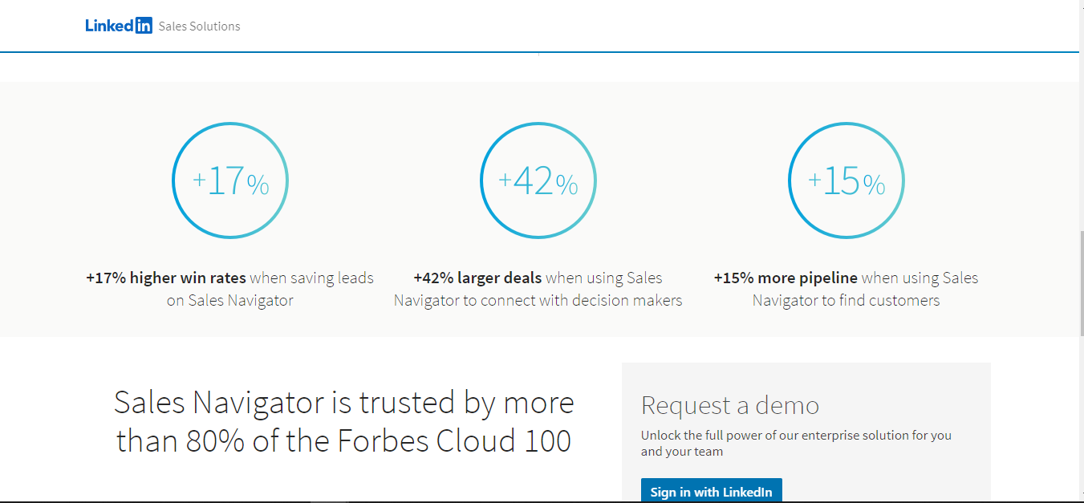Click 'on Sales Navigator' caption line
The image size is (1084, 503).
click(x=230, y=301)
